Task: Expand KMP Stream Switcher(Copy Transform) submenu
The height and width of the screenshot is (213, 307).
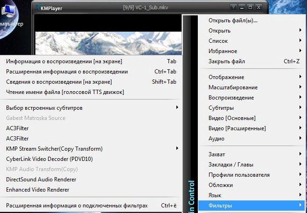Action: tap(91, 149)
